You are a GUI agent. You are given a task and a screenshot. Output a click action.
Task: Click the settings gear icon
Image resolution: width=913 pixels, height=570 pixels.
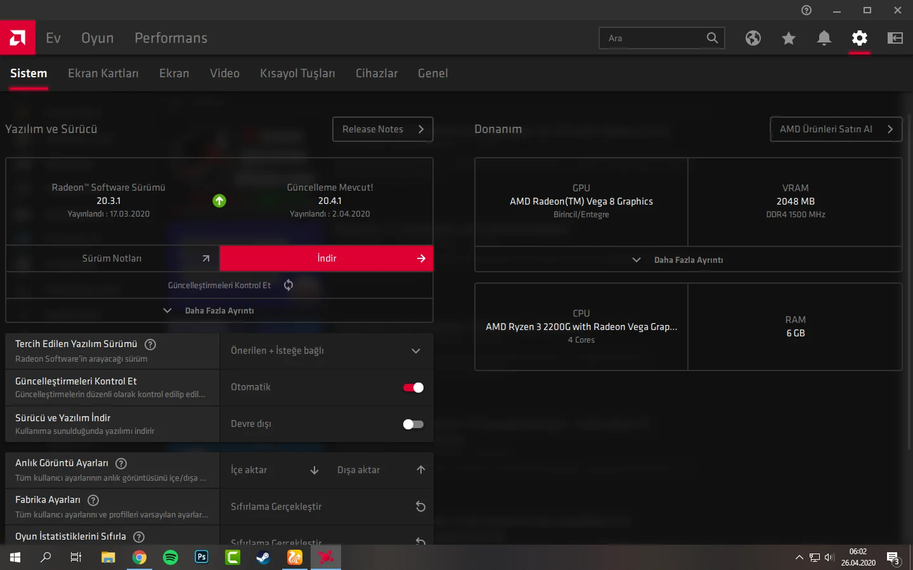(x=859, y=38)
